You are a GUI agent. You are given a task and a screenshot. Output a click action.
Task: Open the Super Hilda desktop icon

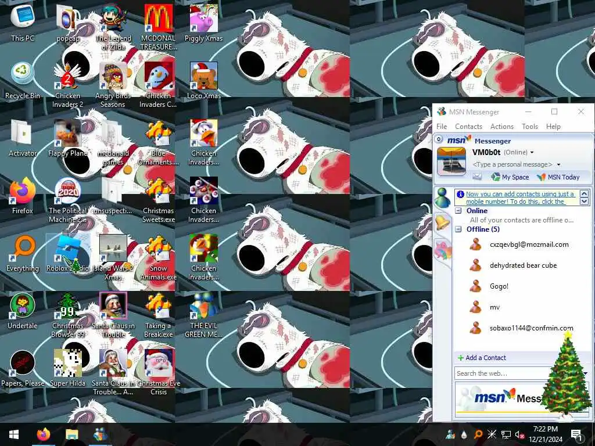[x=67, y=369]
